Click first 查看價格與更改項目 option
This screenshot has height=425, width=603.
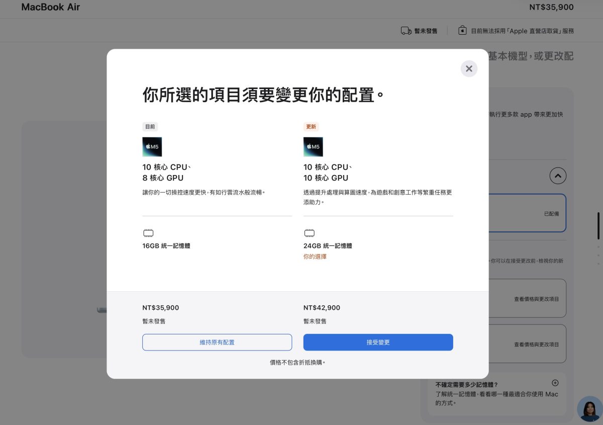pyautogui.click(x=527, y=299)
